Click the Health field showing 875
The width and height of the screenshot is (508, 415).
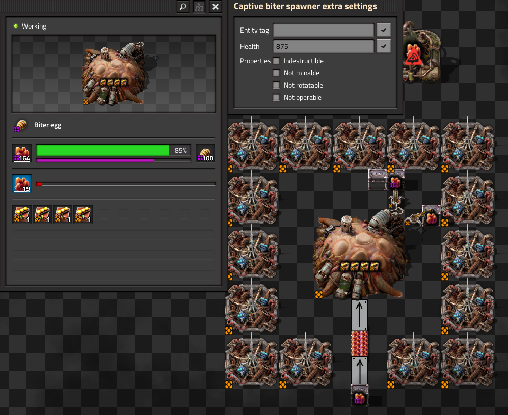(x=324, y=46)
